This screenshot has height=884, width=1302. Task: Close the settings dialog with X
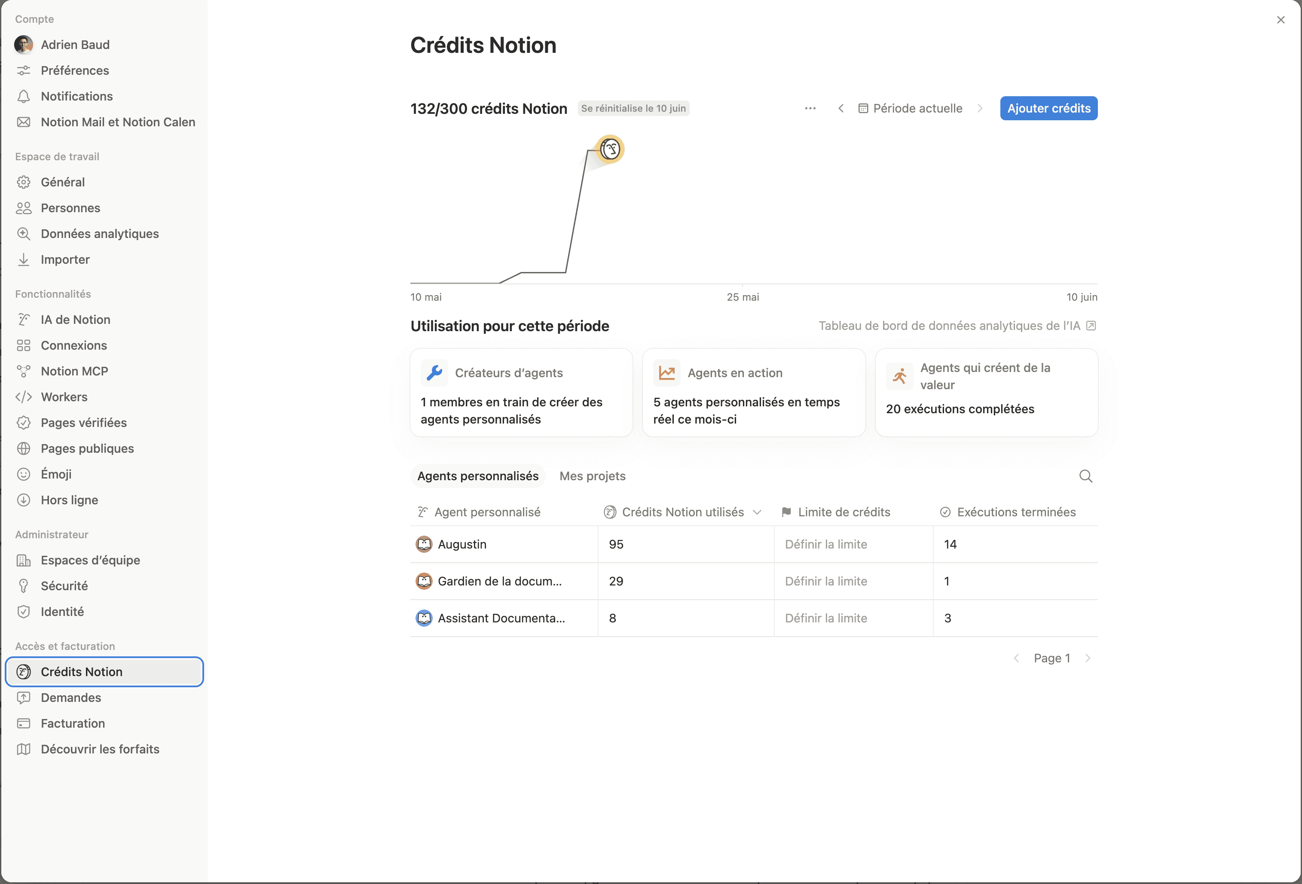tap(1281, 20)
